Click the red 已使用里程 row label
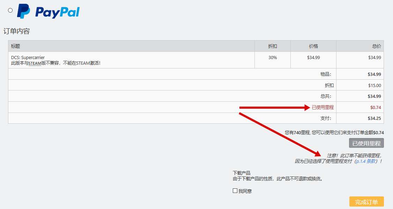Image resolution: width=393 pixels, height=209 pixels. coord(322,107)
